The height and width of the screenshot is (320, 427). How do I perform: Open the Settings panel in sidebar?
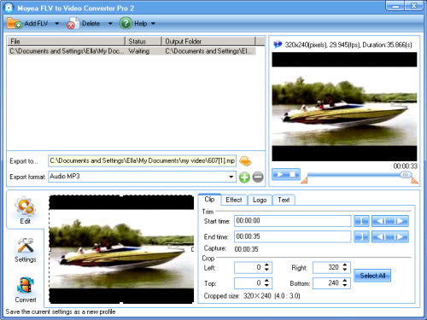(26, 250)
